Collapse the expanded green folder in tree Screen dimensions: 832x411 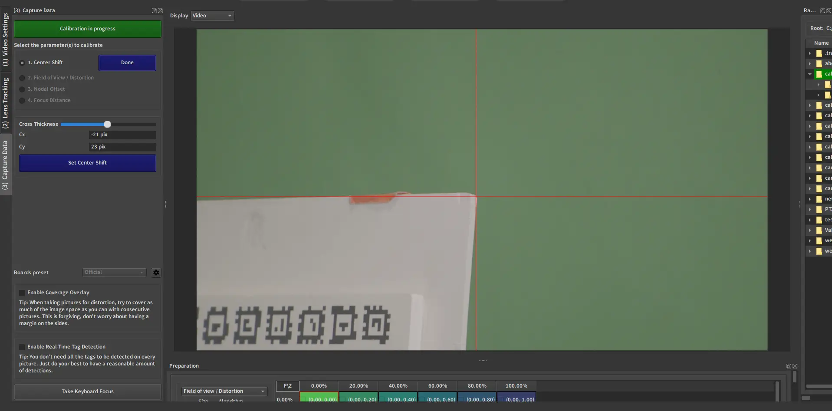[810, 74]
